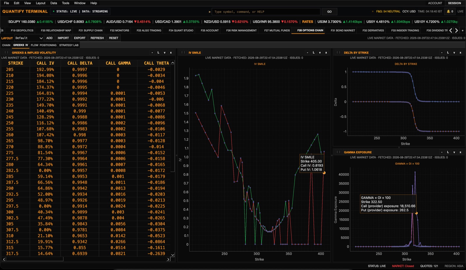Focus the symbol or command input field

[x=266, y=12]
